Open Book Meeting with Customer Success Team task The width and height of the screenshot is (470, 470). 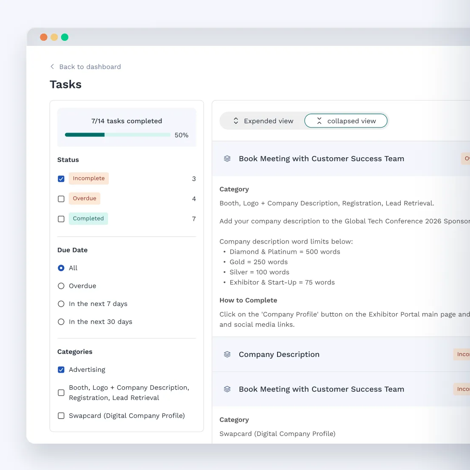pyautogui.click(x=321, y=158)
